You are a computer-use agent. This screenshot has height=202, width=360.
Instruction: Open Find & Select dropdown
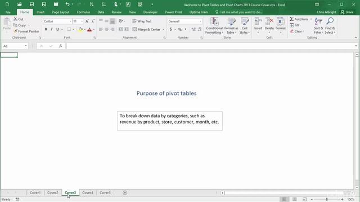point(330,26)
